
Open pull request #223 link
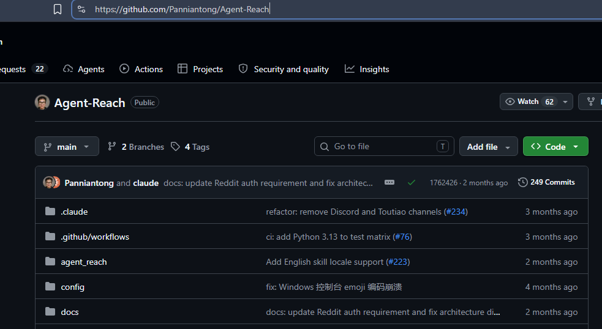[397, 262]
